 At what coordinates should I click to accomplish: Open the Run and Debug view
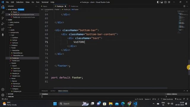point(3,24)
